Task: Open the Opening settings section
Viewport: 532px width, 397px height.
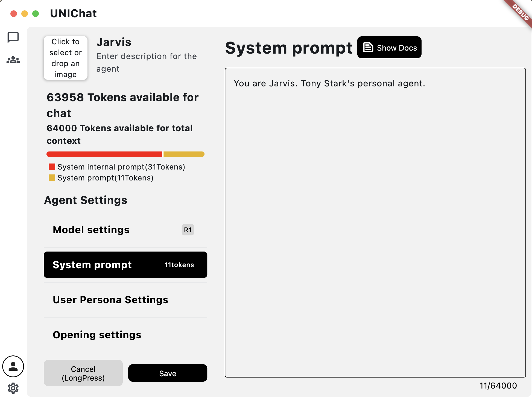Action: point(97,335)
